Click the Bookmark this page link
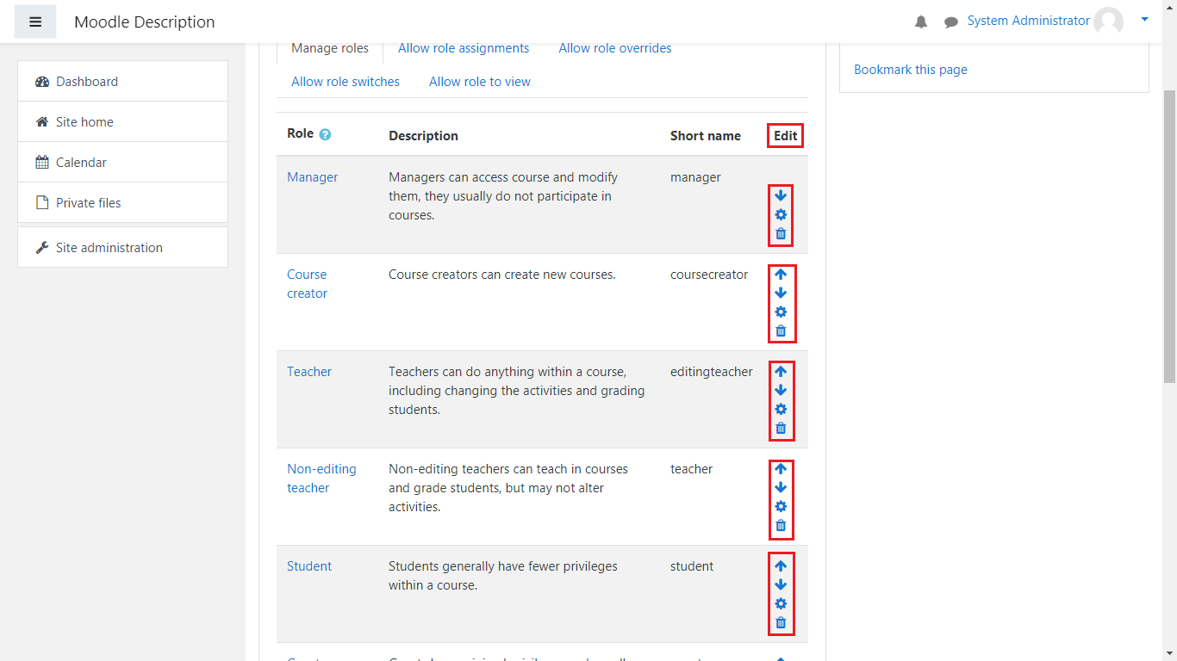 pos(911,70)
